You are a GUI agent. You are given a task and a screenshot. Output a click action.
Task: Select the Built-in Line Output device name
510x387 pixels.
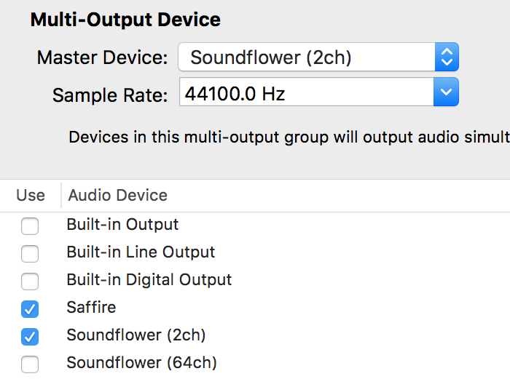(141, 252)
